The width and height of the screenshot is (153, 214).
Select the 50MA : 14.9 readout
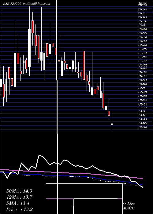pyautogui.click(x=19, y=191)
